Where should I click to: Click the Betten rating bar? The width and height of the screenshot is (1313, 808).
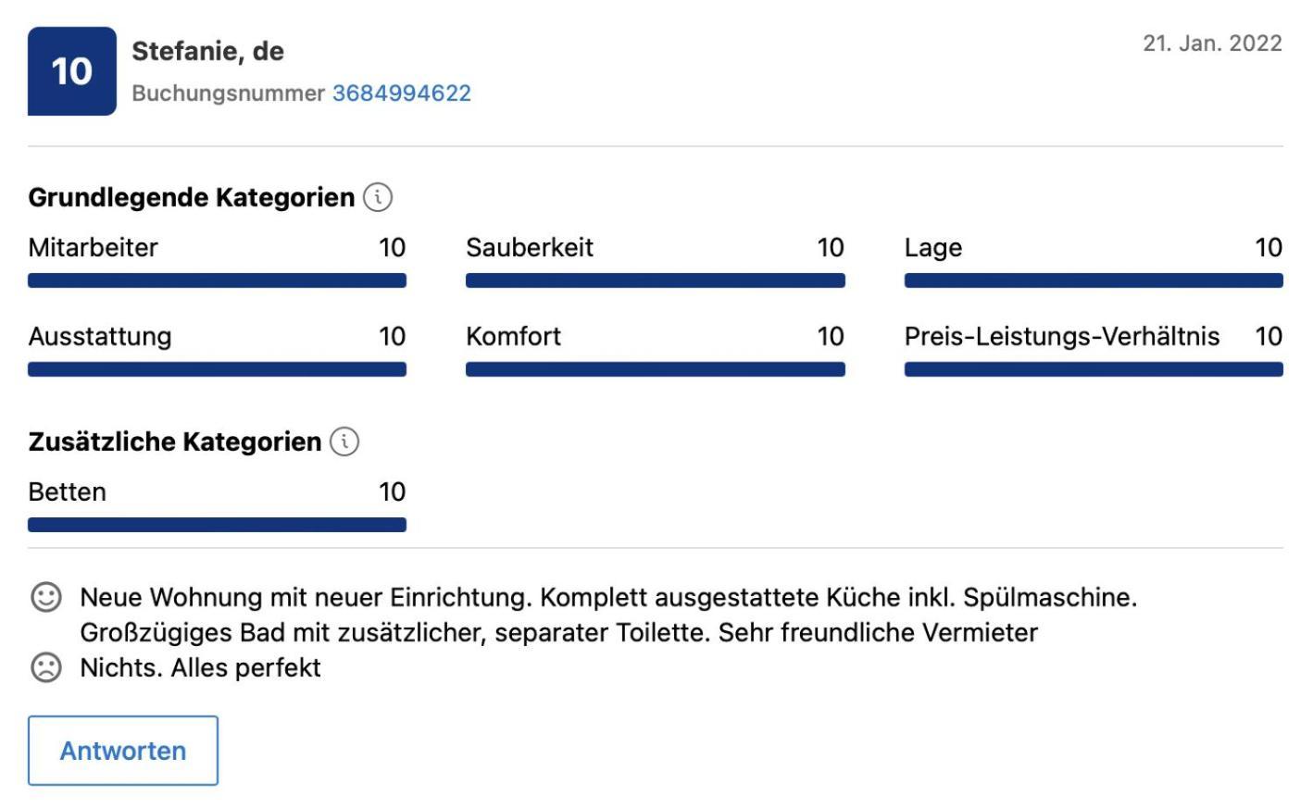click(x=217, y=525)
